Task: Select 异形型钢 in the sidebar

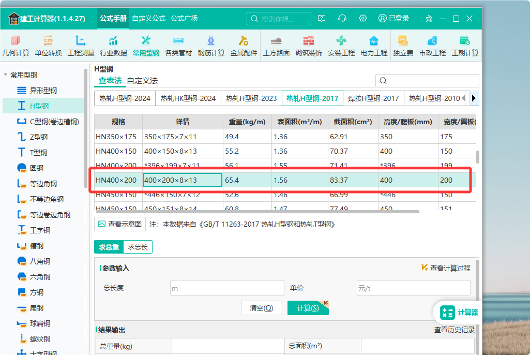Action: tap(43, 91)
